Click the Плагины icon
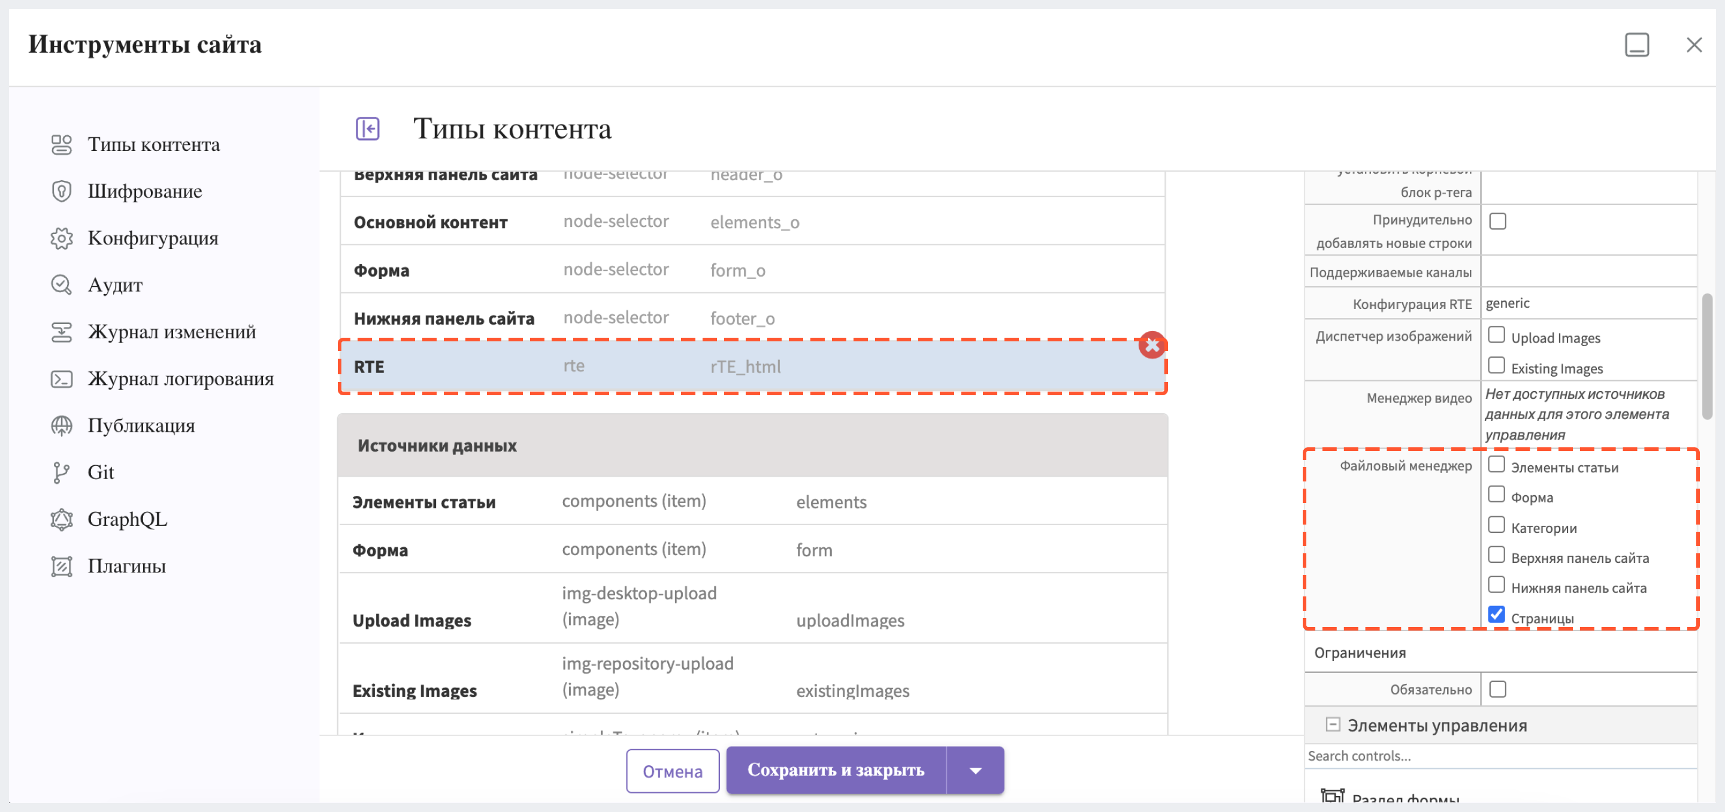The width and height of the screenshot is (1725, 812). [x=62, y=566]
